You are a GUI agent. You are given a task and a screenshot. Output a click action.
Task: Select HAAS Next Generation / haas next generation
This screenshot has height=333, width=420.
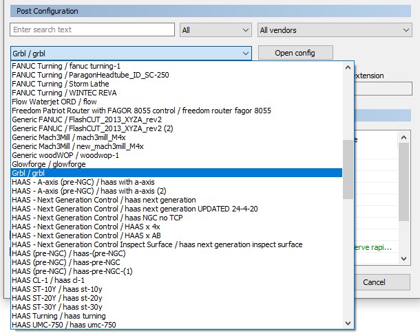point(176,200)
